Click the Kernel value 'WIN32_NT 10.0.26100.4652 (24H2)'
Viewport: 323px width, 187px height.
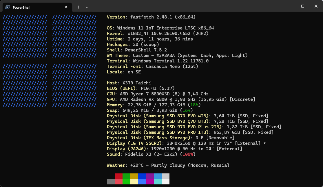168,34
